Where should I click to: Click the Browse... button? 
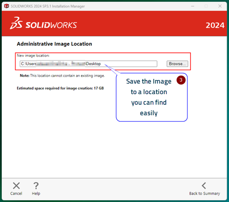click(177, 64)
